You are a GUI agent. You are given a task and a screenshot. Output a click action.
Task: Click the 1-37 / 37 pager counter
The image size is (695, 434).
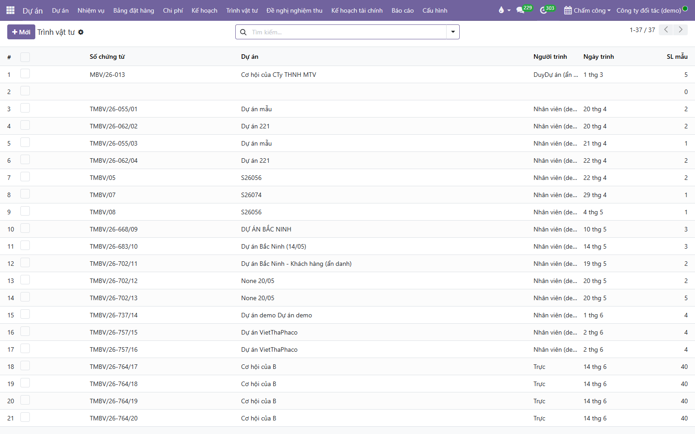click(642, 30)
